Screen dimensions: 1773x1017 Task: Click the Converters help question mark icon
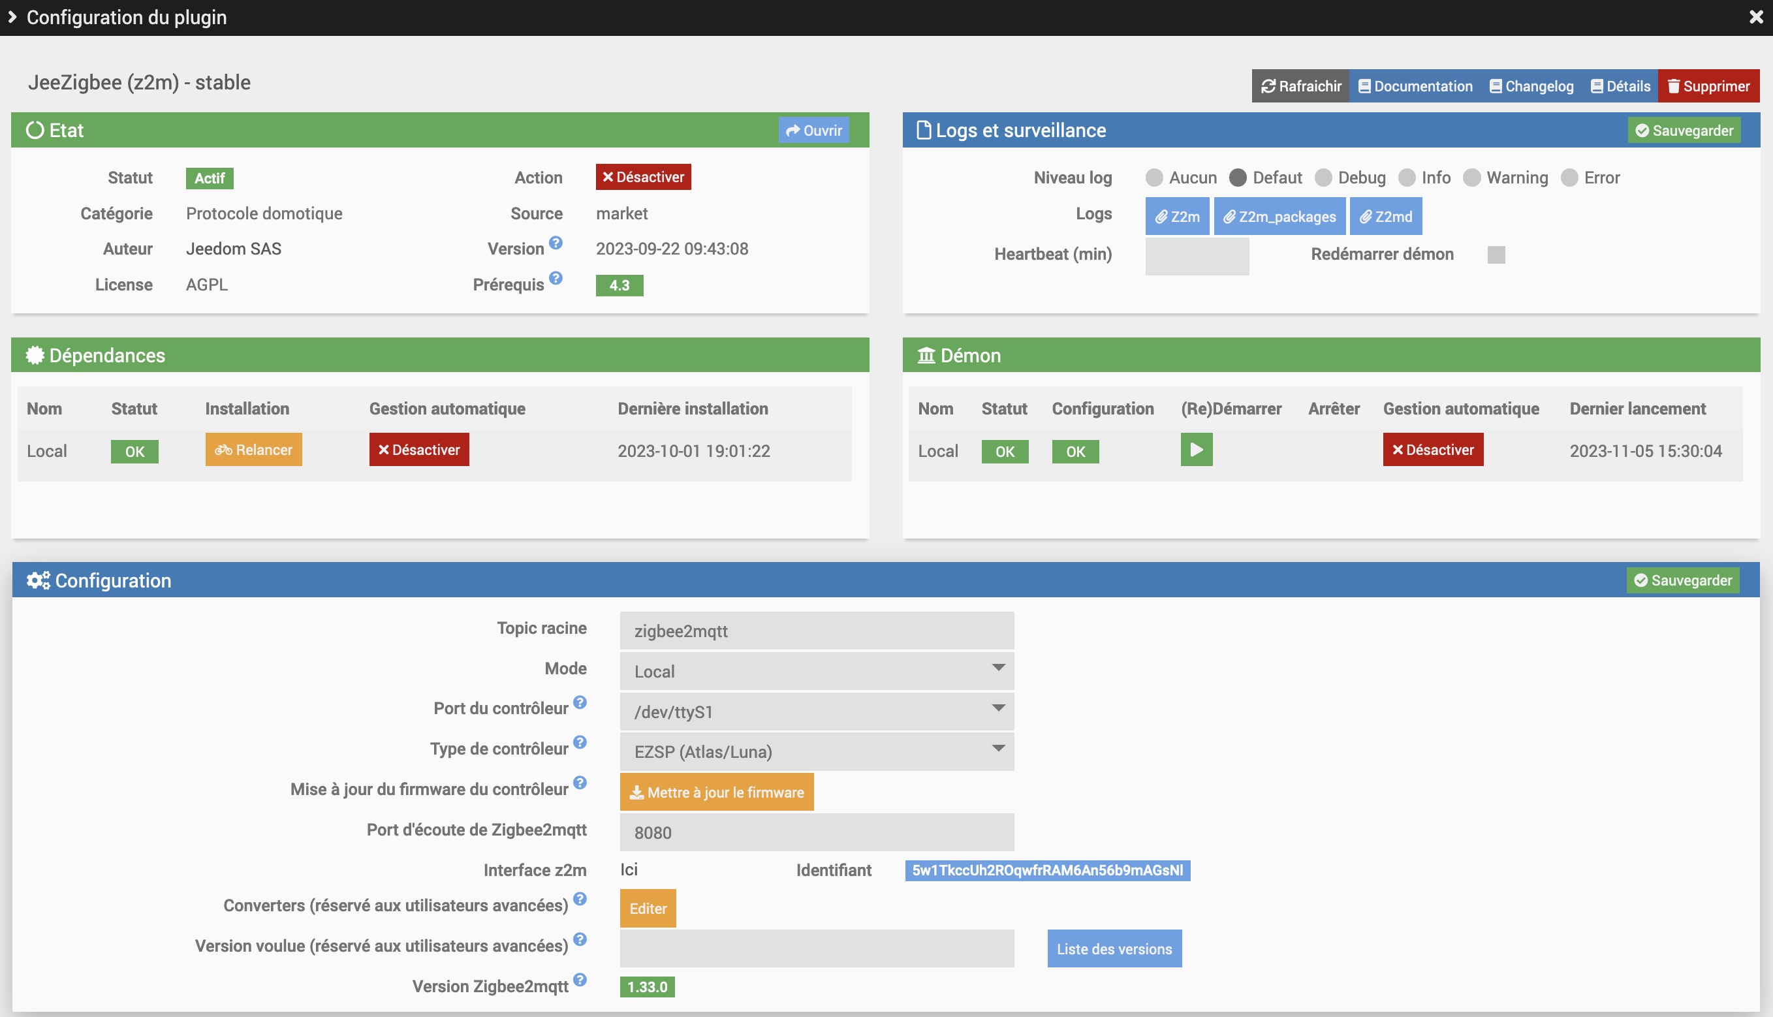[580, 900]
